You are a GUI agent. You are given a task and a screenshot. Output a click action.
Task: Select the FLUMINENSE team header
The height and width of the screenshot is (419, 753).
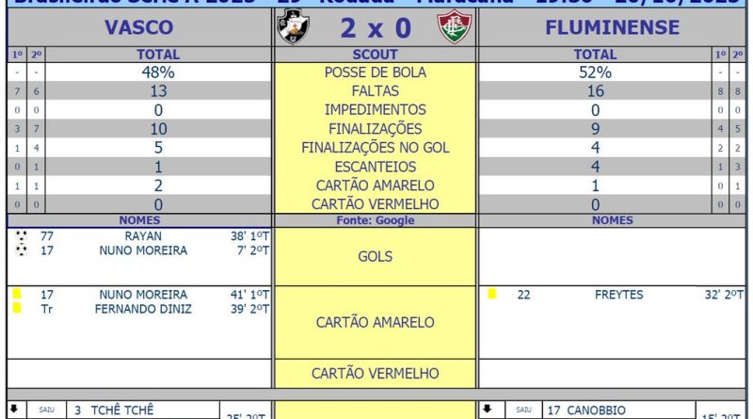click(x=612, y=27)
